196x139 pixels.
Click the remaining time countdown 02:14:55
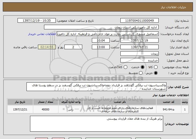coord(47,47)
